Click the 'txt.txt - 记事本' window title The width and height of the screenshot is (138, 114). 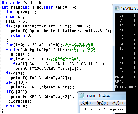coord(98,96)
